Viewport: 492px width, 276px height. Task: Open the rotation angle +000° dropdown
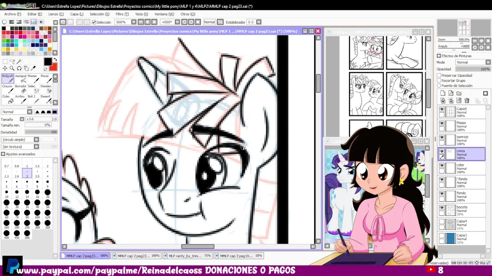pyautogui.click(x=177, y=22)
